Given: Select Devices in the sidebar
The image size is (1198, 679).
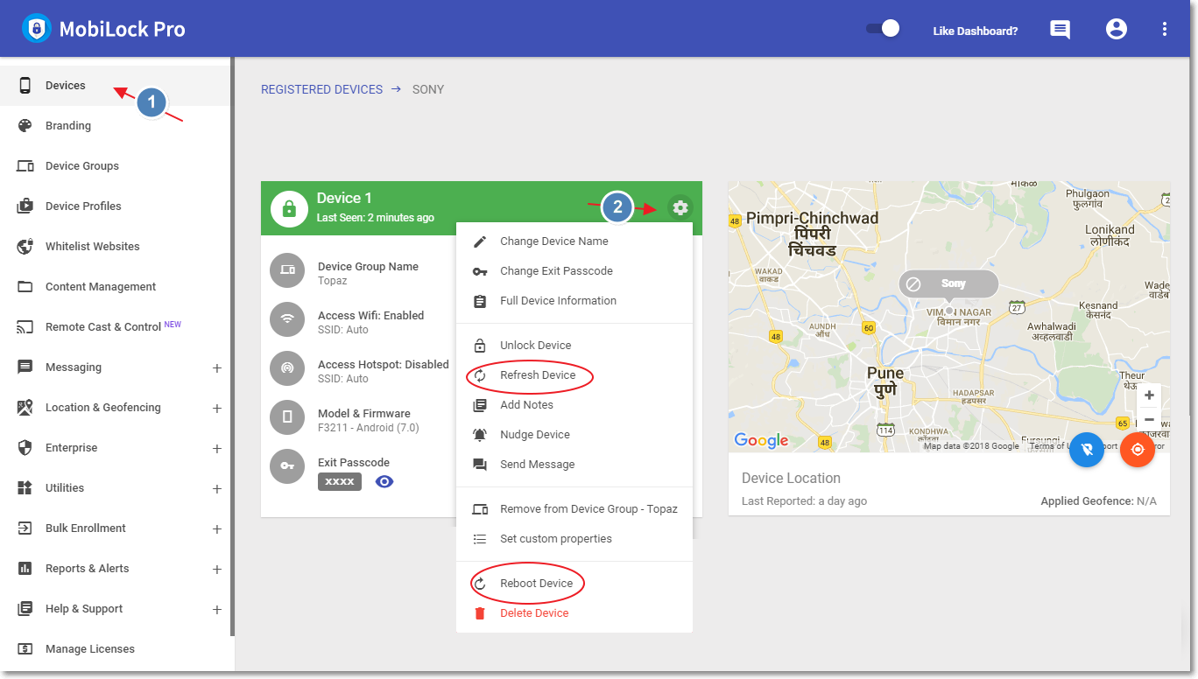Looking at the screenshot, I should [x=115, y=86].
